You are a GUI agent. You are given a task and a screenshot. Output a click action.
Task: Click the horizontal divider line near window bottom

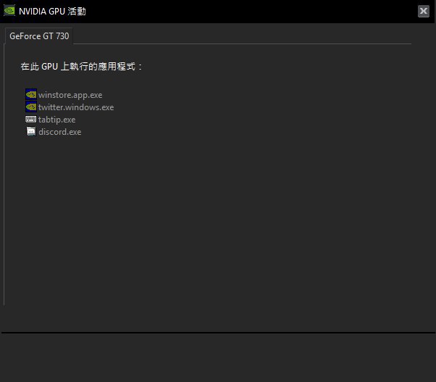click(217, 333)
